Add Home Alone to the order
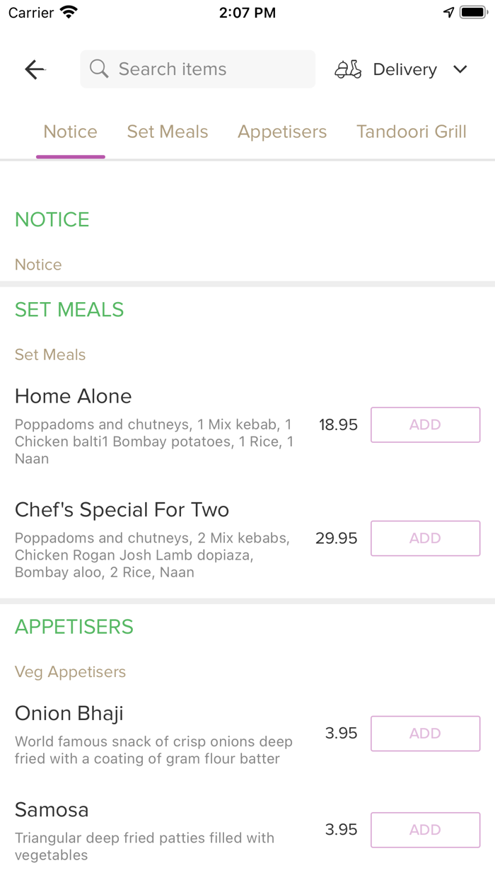Viewport: 495px width, 880px height. (425, 424)
